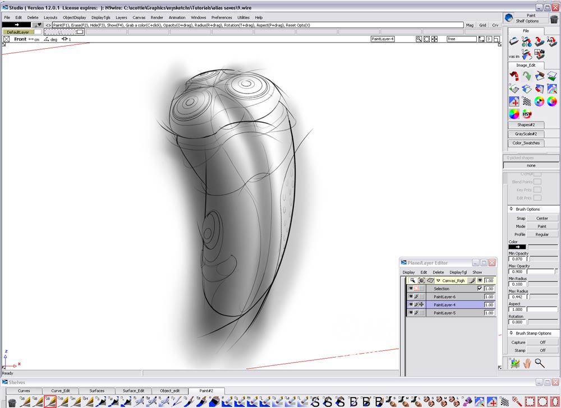This screenshot has height=408, width=561.
Task: Click the Color swatch under Brush Options
Action: pos(517,246)
